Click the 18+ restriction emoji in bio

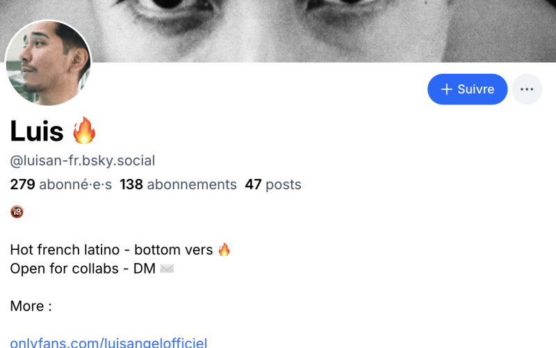17,212
